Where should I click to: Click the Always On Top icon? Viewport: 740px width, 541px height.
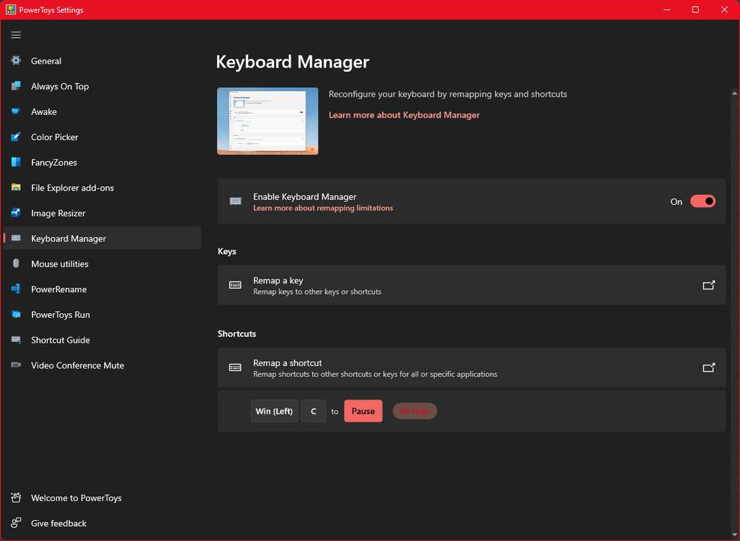click(16, 86)
